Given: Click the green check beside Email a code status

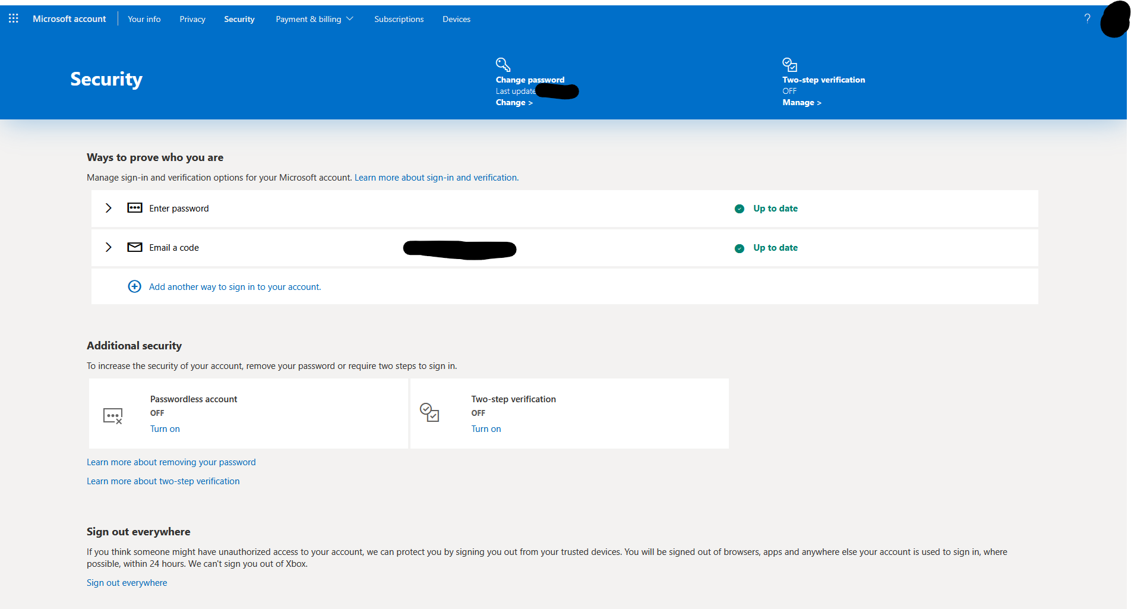Looking at the screenshot, I should [x=740, y=248].
